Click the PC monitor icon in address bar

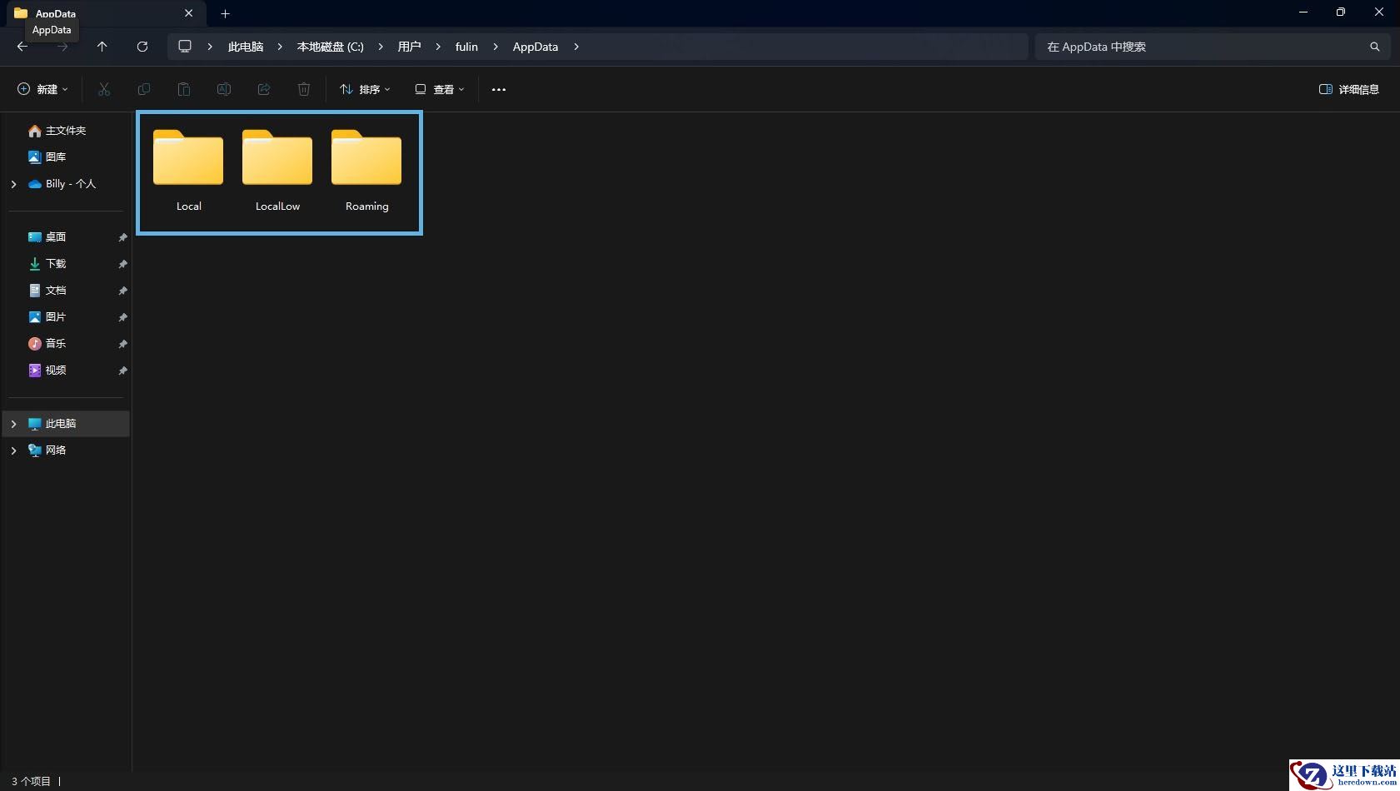(x=185, y=47)
